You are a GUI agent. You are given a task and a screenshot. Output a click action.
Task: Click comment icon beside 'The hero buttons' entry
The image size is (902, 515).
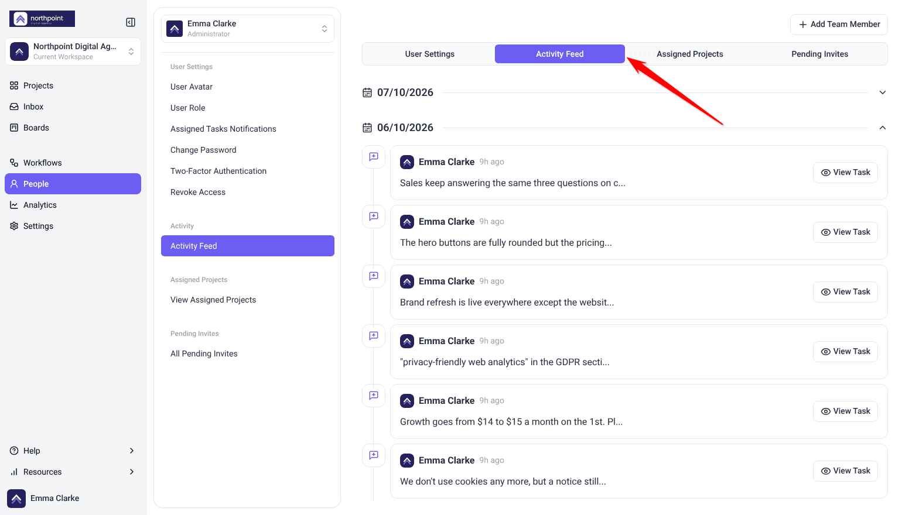(x=374, y=217)
